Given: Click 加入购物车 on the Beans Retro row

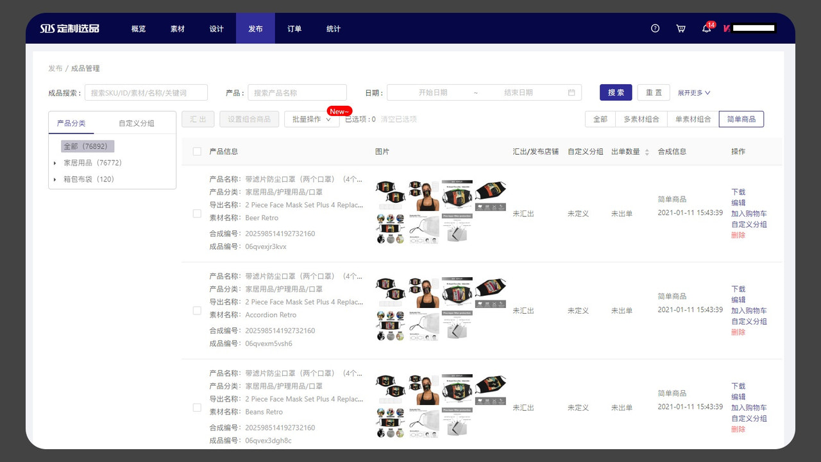Looking at the screenshot, I should (749, 407).
